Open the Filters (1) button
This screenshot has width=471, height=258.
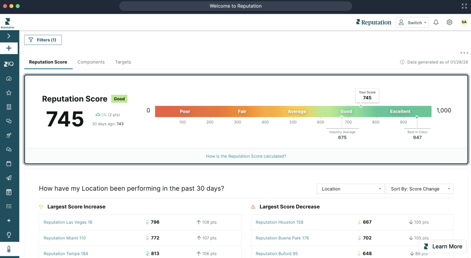[x=43, y=40]
